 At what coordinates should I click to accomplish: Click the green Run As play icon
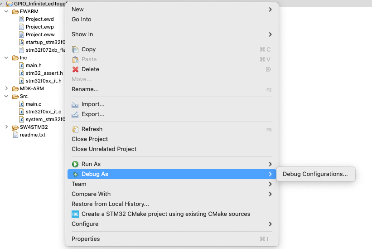click(75, 164)
